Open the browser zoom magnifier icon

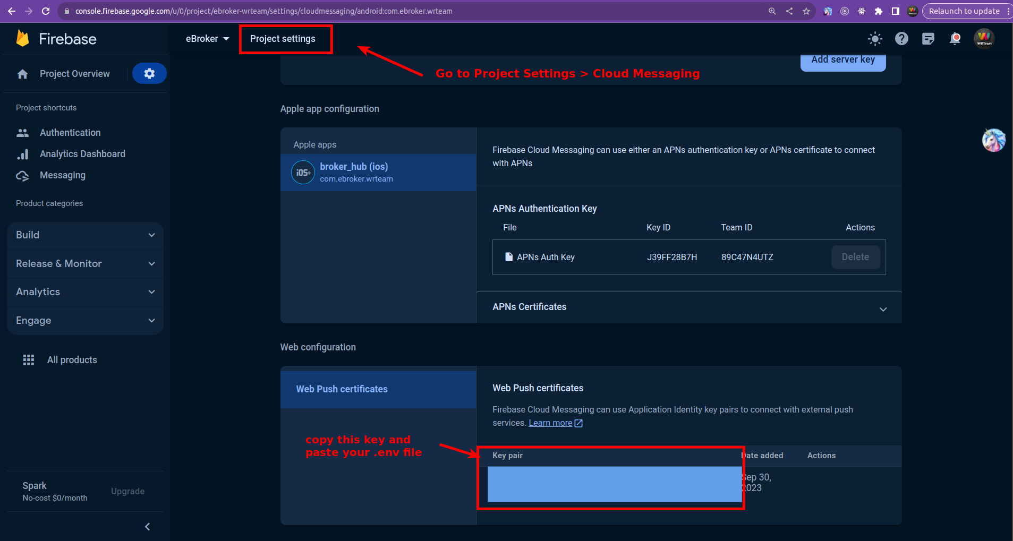tap(772, 11)
